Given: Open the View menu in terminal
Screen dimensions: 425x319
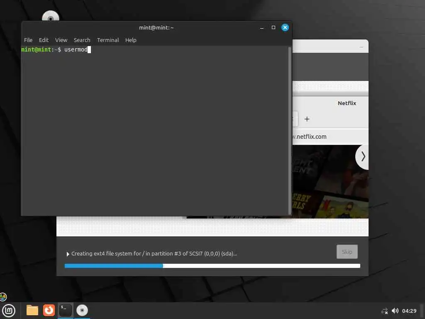Looking at the screenshot, I should (61, 40).
